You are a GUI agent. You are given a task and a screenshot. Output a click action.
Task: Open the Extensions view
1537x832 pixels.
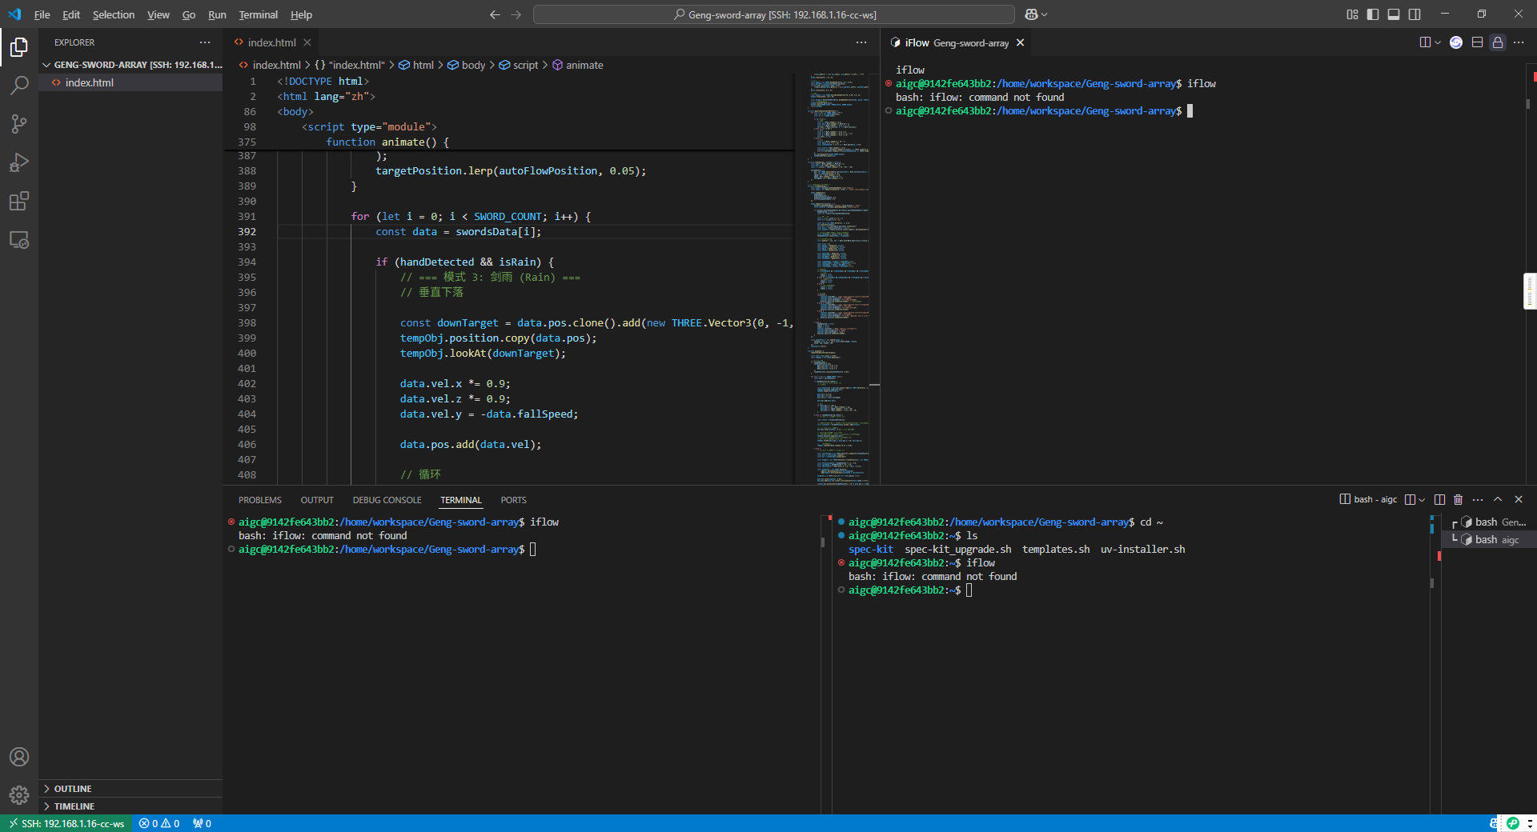click(19, 201)
